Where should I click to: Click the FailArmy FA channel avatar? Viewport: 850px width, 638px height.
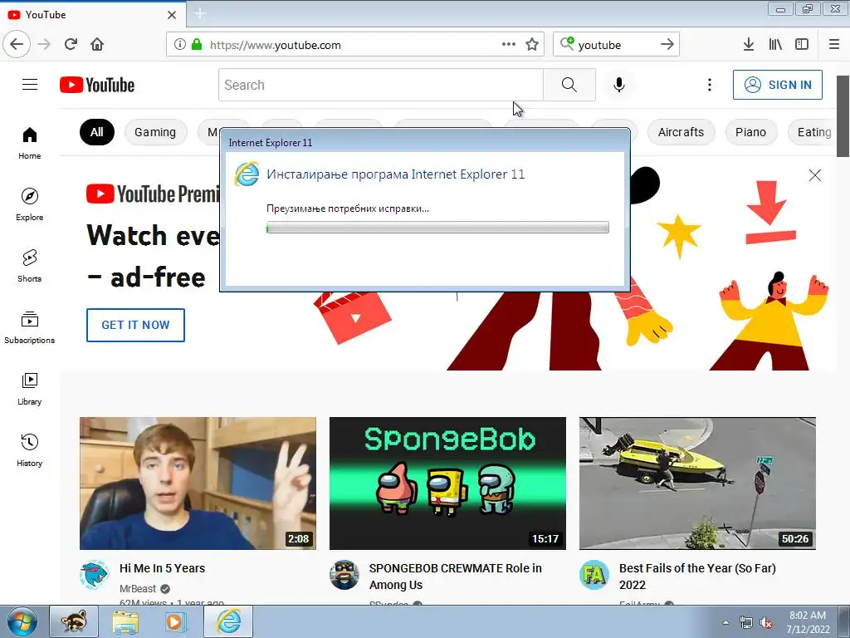pos(594,575)
